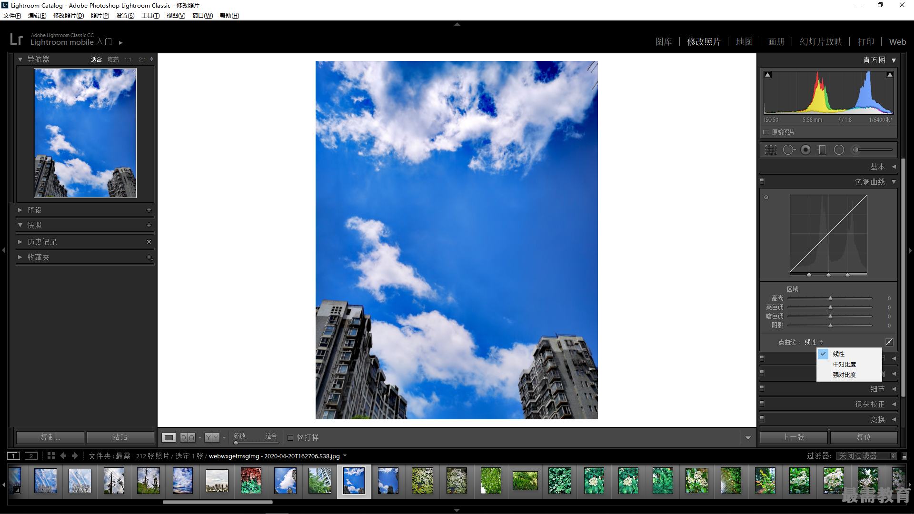914x514 pixels.
Task: Toggle the soft proofing checkbox
Action: coord(290,438)
